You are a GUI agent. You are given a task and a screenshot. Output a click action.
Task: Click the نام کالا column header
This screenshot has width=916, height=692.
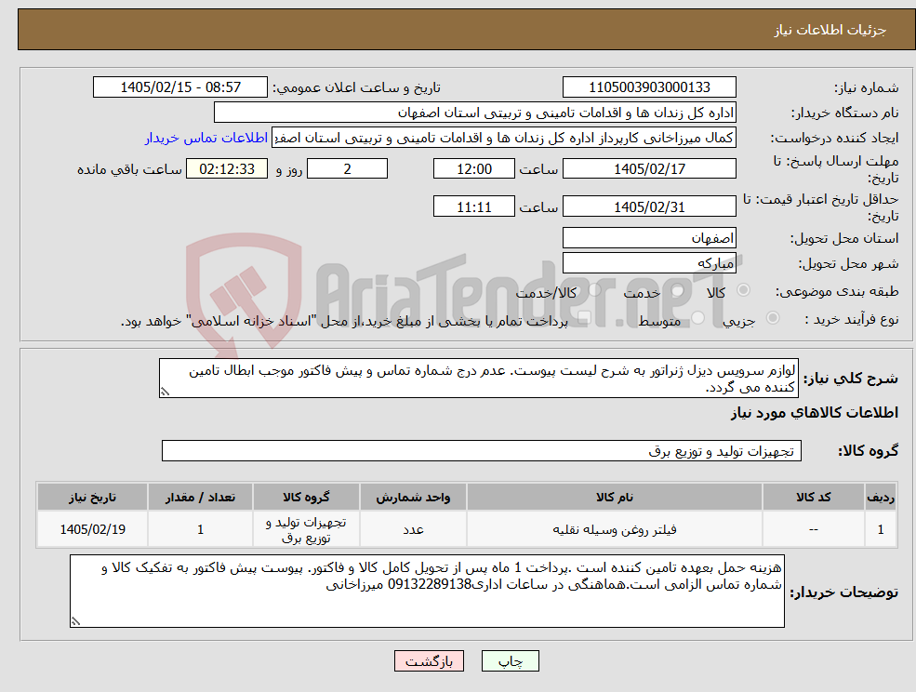tap(614, 498)
